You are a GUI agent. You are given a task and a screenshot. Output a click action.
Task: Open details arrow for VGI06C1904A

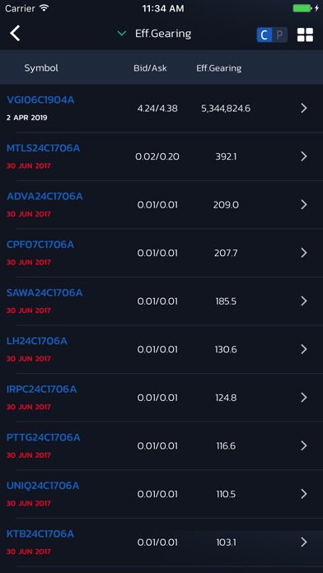pos(303,108)
